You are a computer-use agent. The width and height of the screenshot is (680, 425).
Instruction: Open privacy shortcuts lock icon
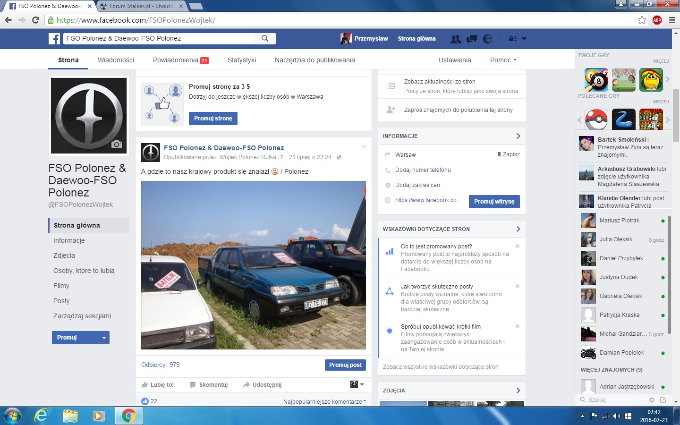[513, 39]
